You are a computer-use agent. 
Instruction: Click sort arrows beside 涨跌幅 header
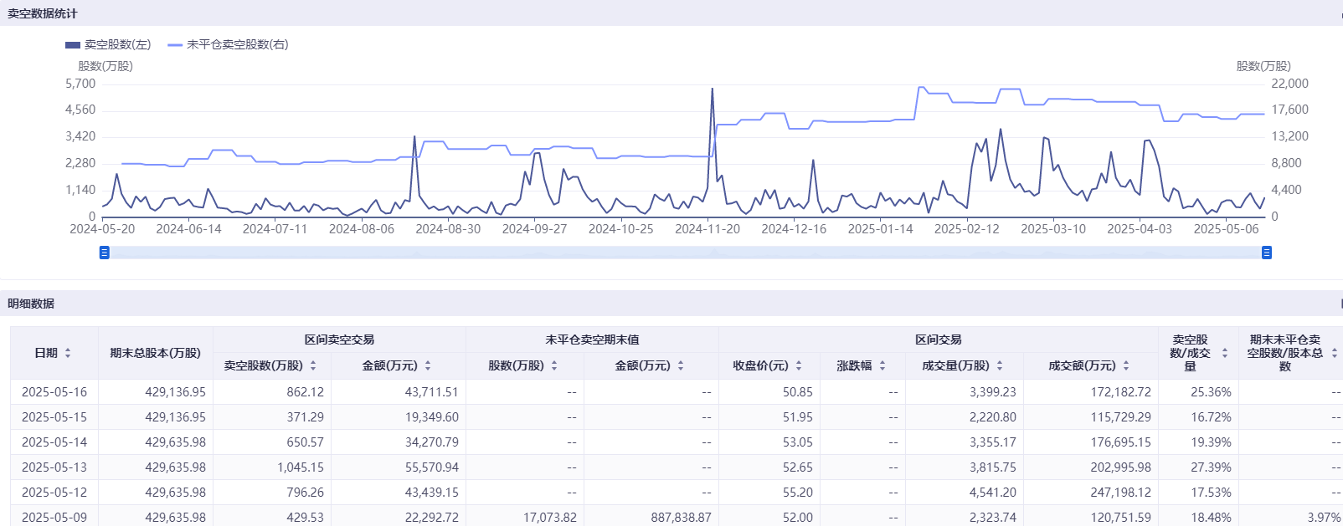point(882,365)
